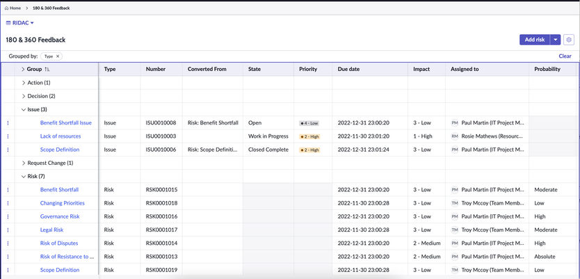Expand the Action (1) group
The height and width of the screenshot is (279, 580).
pos(24,83)
